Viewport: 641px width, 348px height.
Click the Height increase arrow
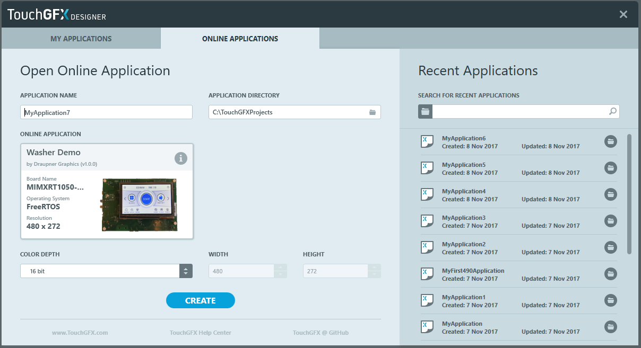[375, 267]
